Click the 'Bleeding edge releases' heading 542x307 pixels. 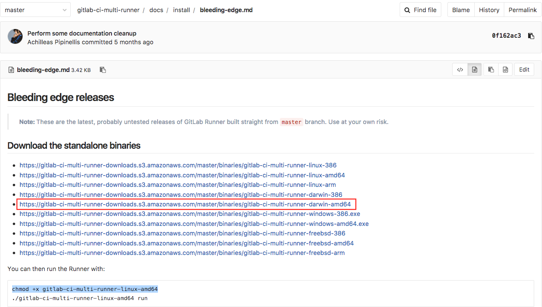coord(61,97)
